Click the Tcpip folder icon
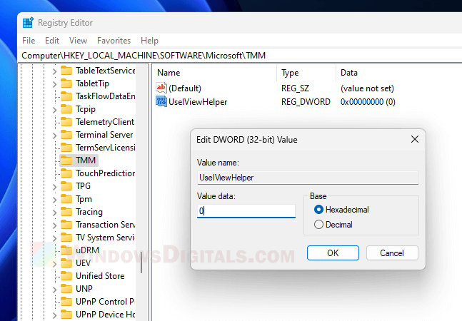This screenshot has height=321, width=462. pos(66,109)
